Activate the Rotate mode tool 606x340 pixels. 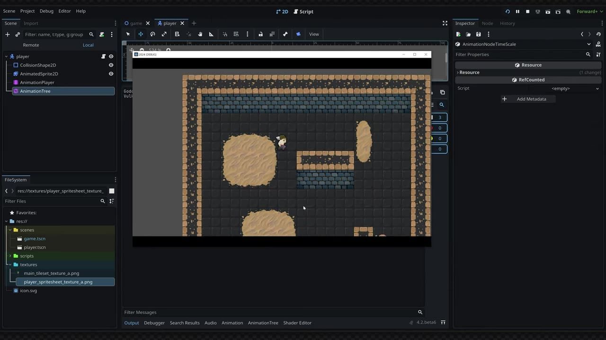(152, 34)
